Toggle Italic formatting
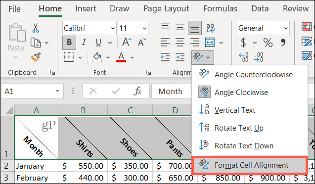The width and height of the screenshot is (315, 184). click(x=84, y=43)
